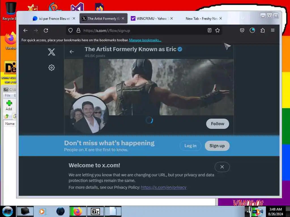Click the Add button in 7-Zip window
The image size is (290, 217).
pyautogui.click(x=9, y=105)
